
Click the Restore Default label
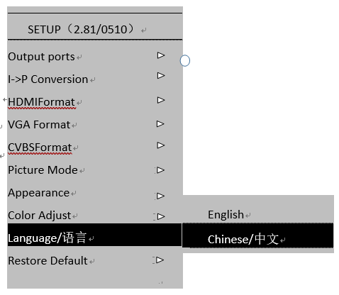tap(48, 261)
